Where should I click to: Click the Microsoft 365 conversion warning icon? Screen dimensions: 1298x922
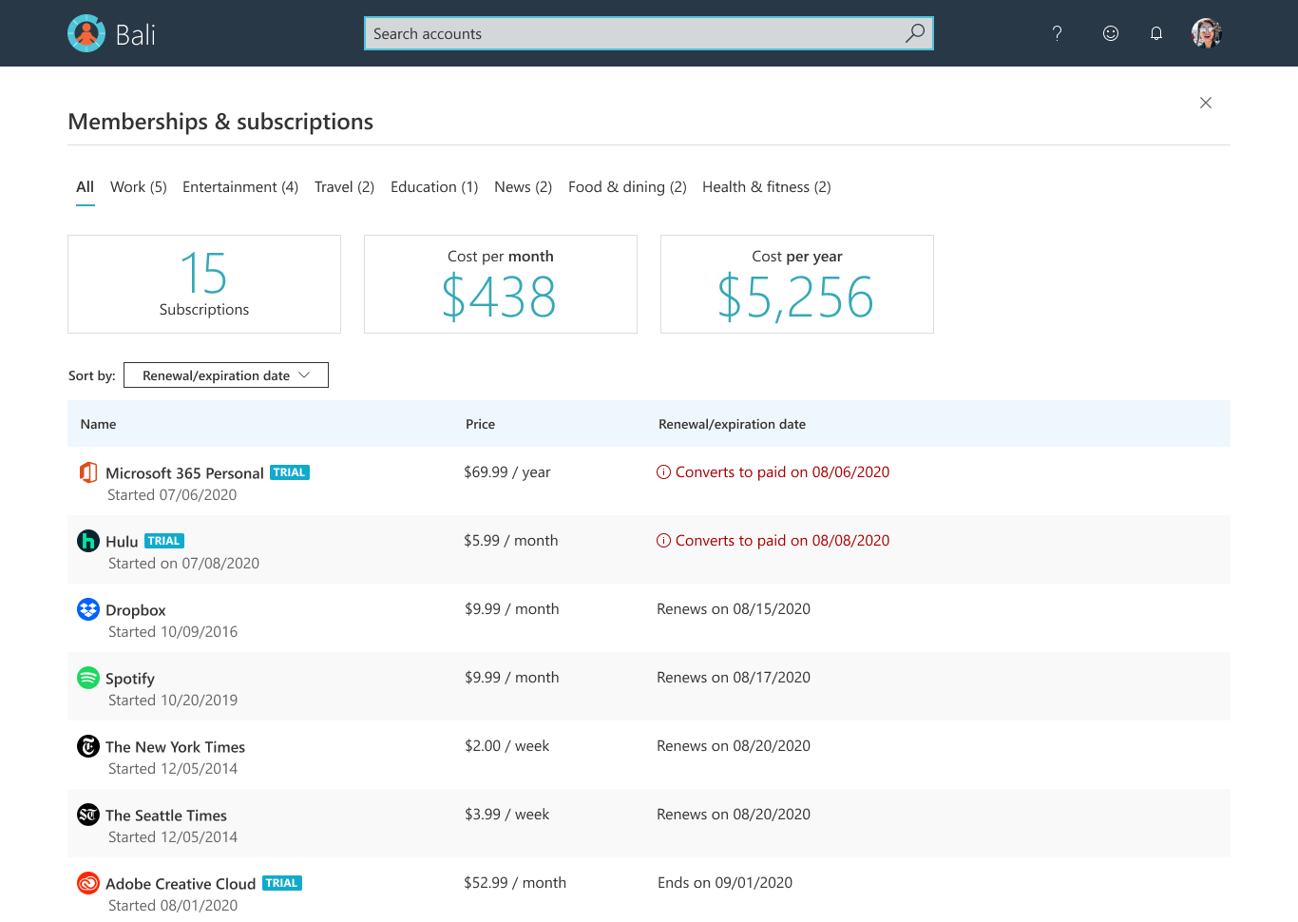point(663,472)
